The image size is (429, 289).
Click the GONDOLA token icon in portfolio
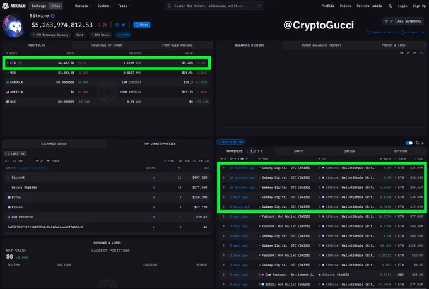click(x=8, y=83)
